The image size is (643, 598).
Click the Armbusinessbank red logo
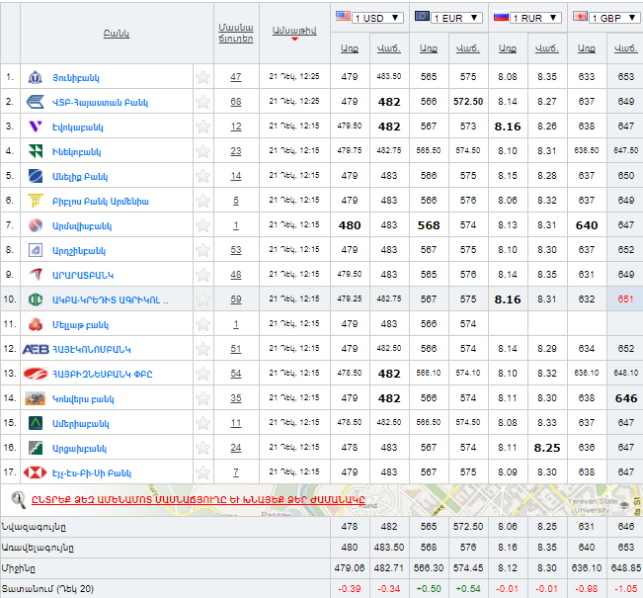(36, 374)
